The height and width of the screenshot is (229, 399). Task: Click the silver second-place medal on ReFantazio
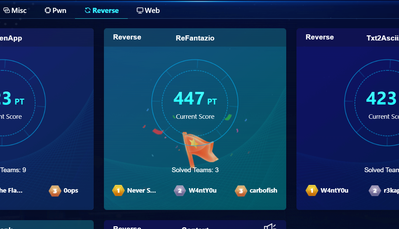click(x=180, y=190)
